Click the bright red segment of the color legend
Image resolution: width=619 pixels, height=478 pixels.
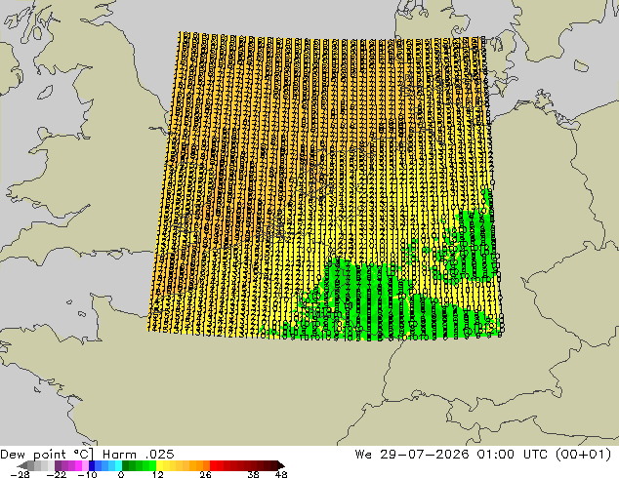point(213,465)
